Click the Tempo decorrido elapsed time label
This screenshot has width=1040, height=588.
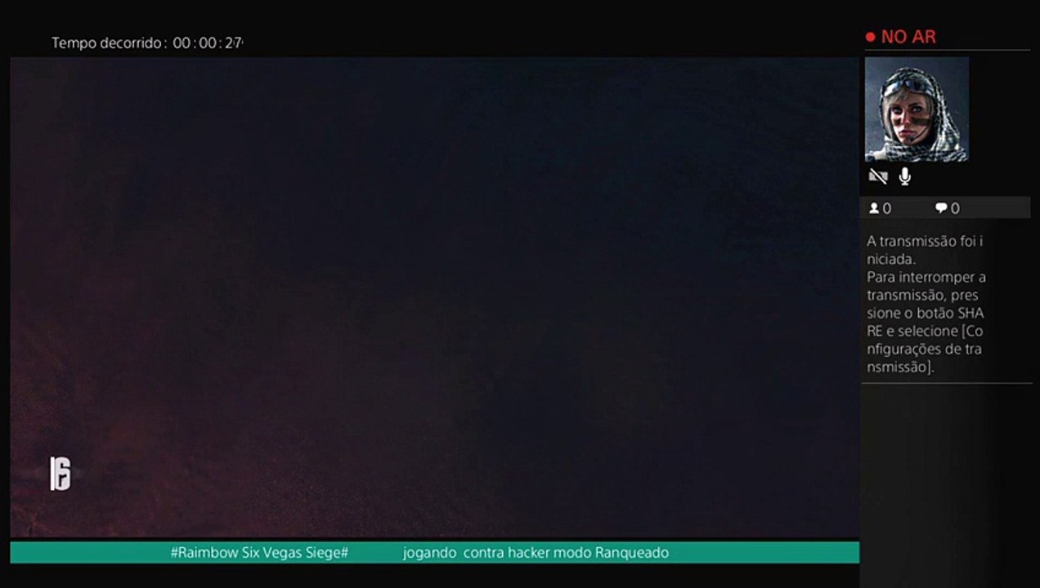tap(110, 42)
